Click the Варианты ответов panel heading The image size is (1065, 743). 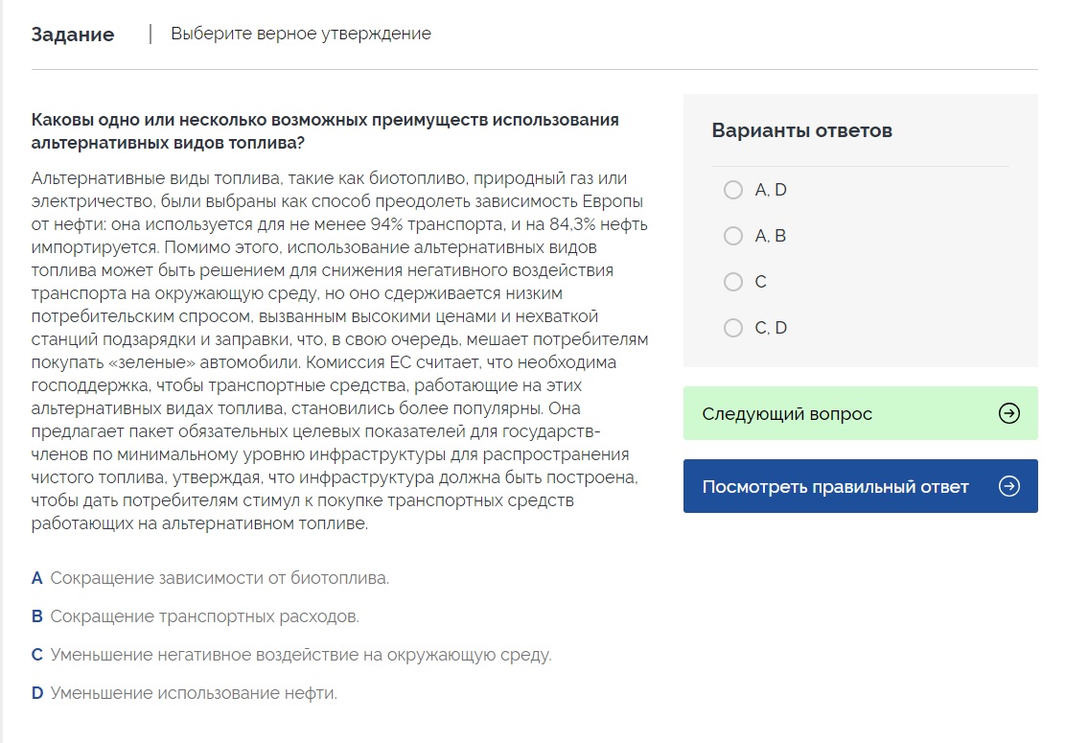(801, 130)
